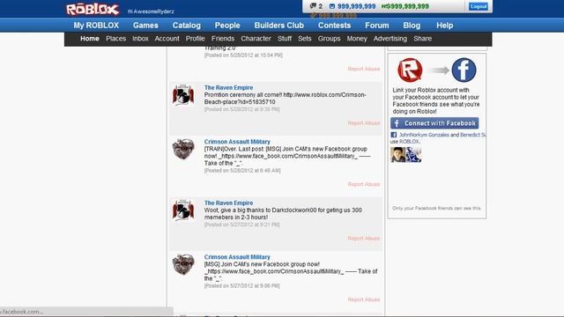Select the Places sub-tab
Image resolution: width=564 pixels, height=317 pixels.
[x=115, y=39]
